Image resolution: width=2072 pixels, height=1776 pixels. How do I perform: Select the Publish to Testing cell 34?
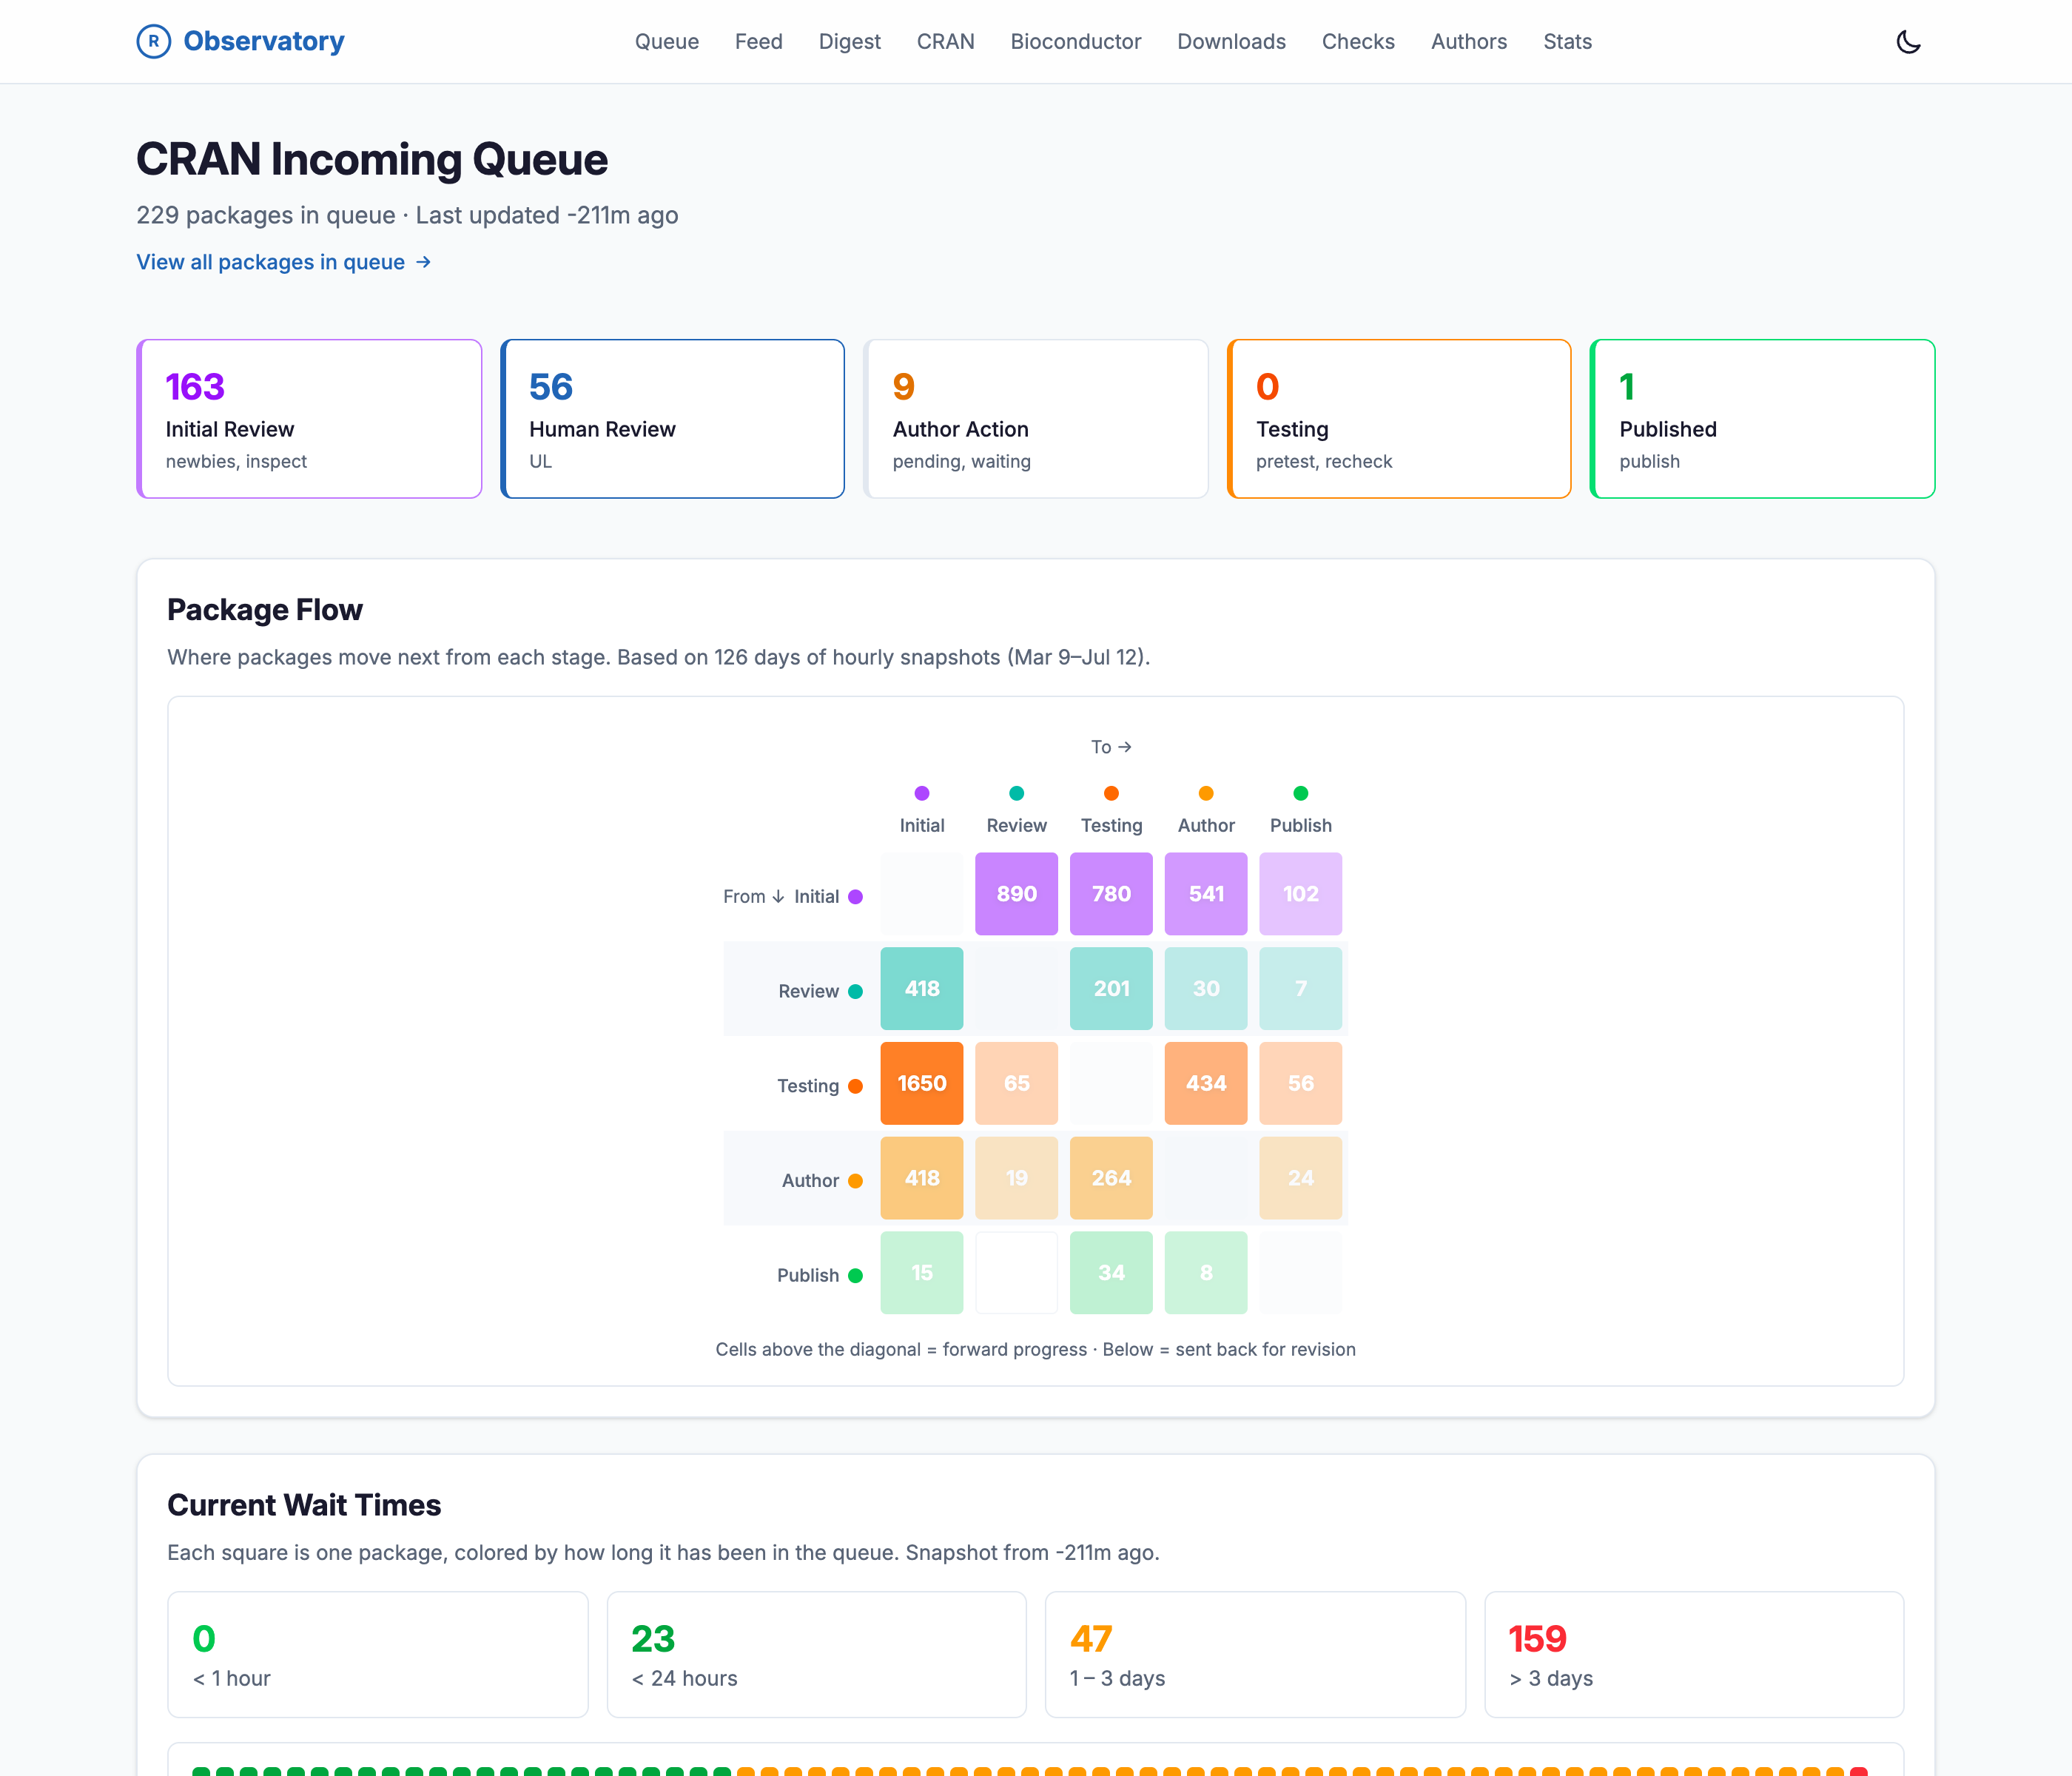[1111, 1272]
